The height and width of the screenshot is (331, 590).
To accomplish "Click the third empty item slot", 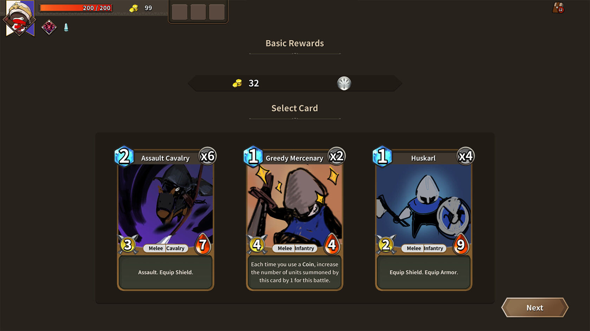I will click(x=217, y=12).
